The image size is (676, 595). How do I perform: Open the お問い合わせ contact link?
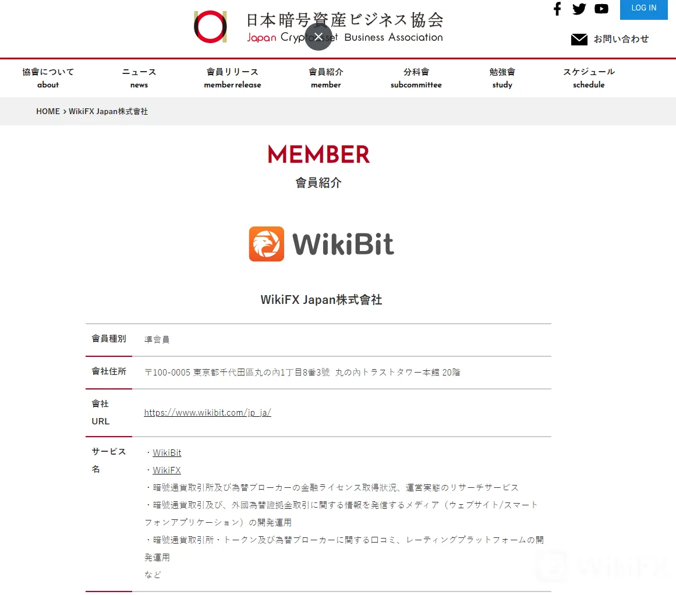(x=621, y=39)
